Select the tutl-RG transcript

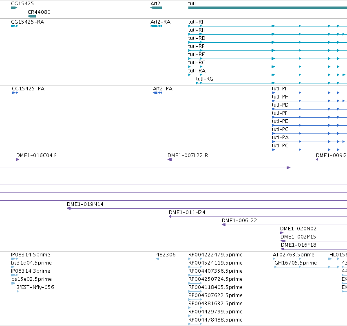[x=204, y=79]
